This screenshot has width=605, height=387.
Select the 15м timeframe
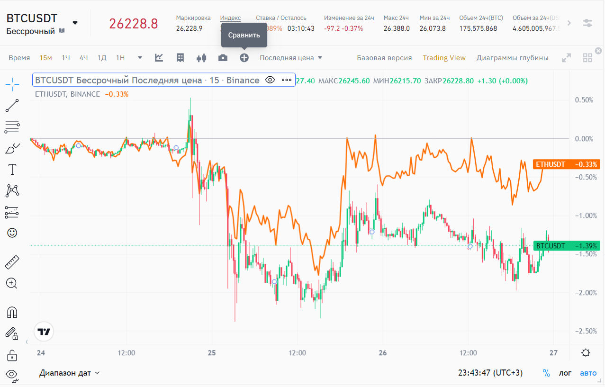45,58
